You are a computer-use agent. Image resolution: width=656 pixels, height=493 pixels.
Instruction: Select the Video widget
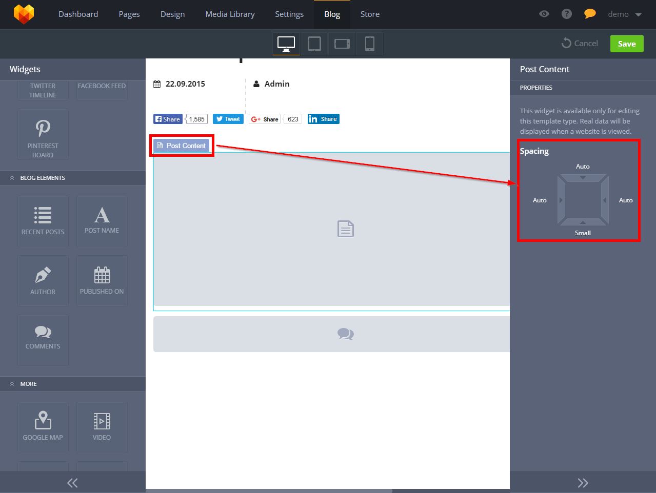[x=102, y=427]
